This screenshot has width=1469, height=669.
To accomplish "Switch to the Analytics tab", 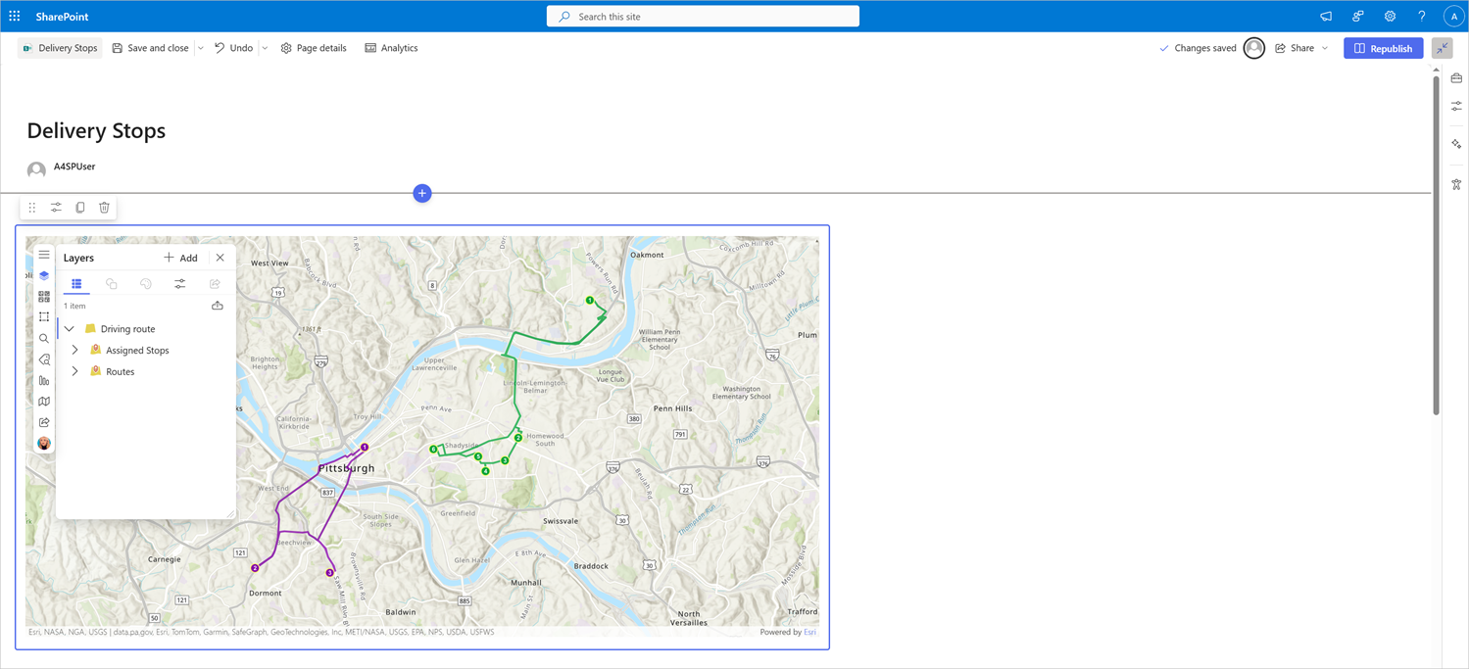I will 391,47.
